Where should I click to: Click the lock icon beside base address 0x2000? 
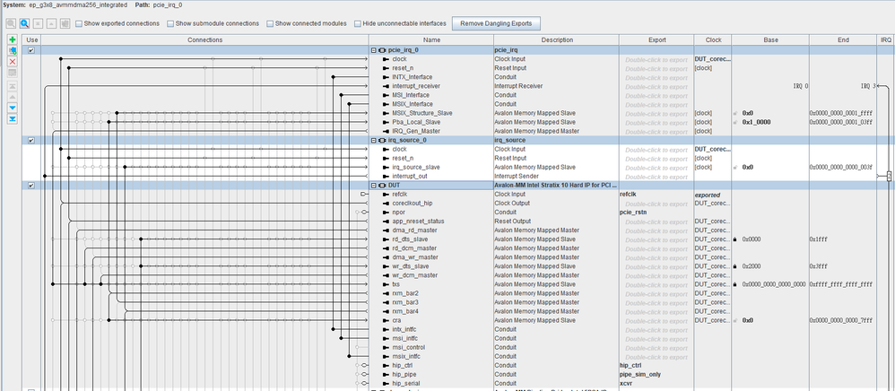735,266
